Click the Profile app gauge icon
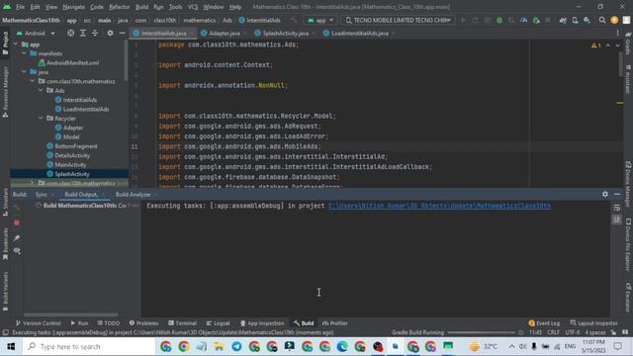The image size is (633, 356). [523, 20]
